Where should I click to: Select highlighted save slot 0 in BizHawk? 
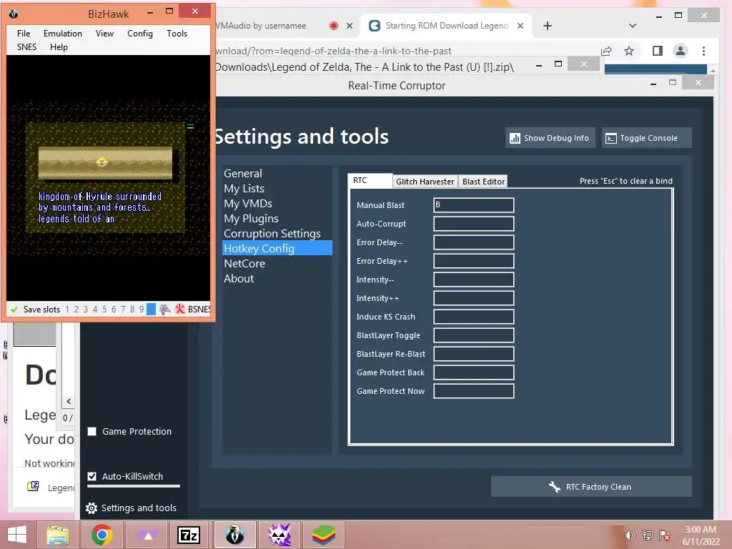click(151, 309)
